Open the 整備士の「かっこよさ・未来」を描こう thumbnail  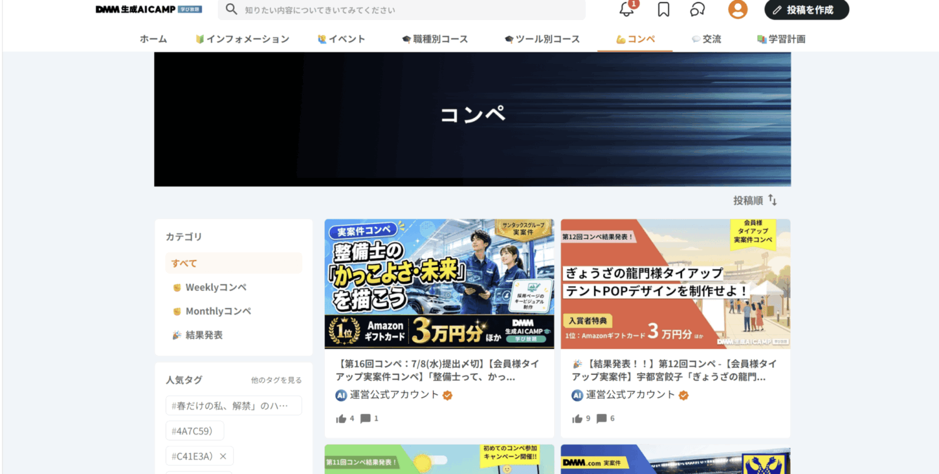tap(439, 284)
